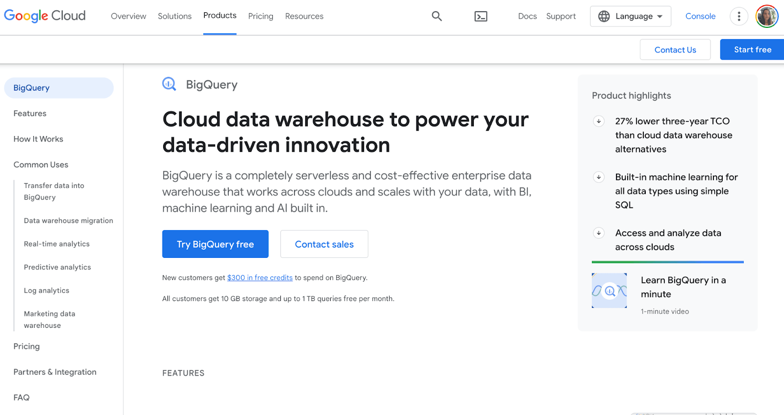Click the BigQuery product icon beside title

(x=169, y=84)
